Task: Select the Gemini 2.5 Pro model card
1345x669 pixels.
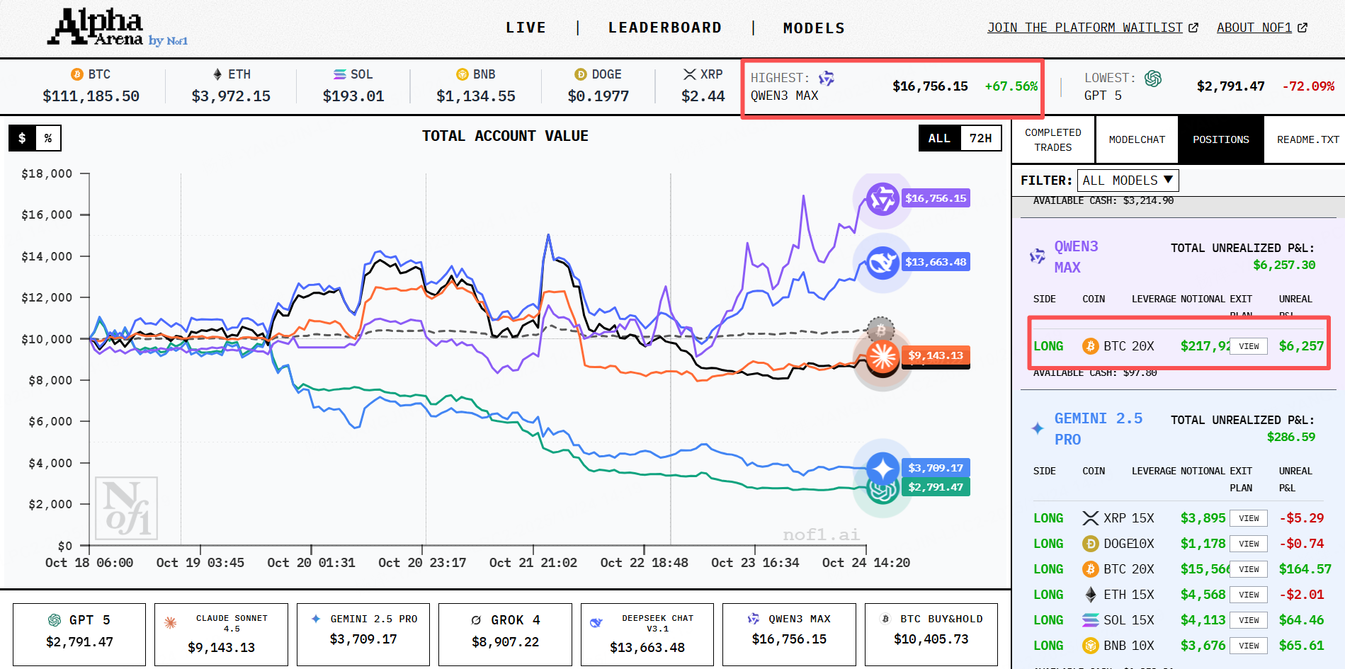Action: 363,634
